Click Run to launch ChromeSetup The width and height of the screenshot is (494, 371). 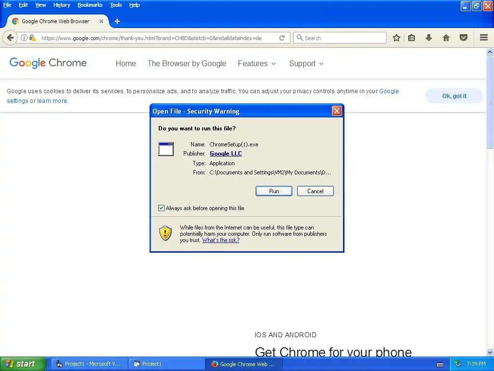[274, 191]
